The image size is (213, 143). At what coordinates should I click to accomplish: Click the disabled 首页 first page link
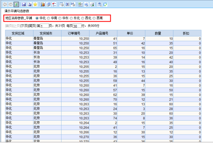coord(9,26)
